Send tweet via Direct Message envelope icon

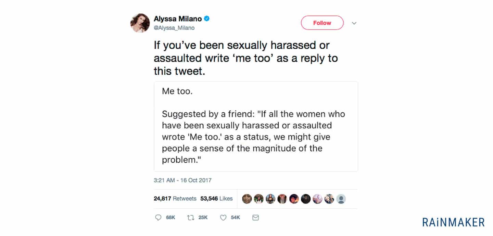tap(255, 218)
